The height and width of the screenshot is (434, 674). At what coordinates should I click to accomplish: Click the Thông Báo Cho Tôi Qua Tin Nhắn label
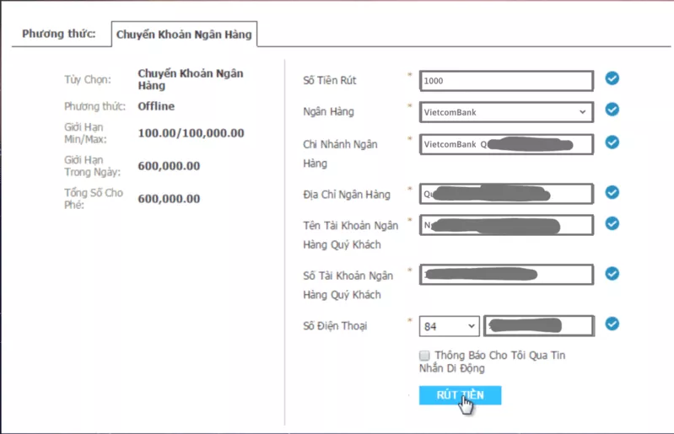point(492,362)
